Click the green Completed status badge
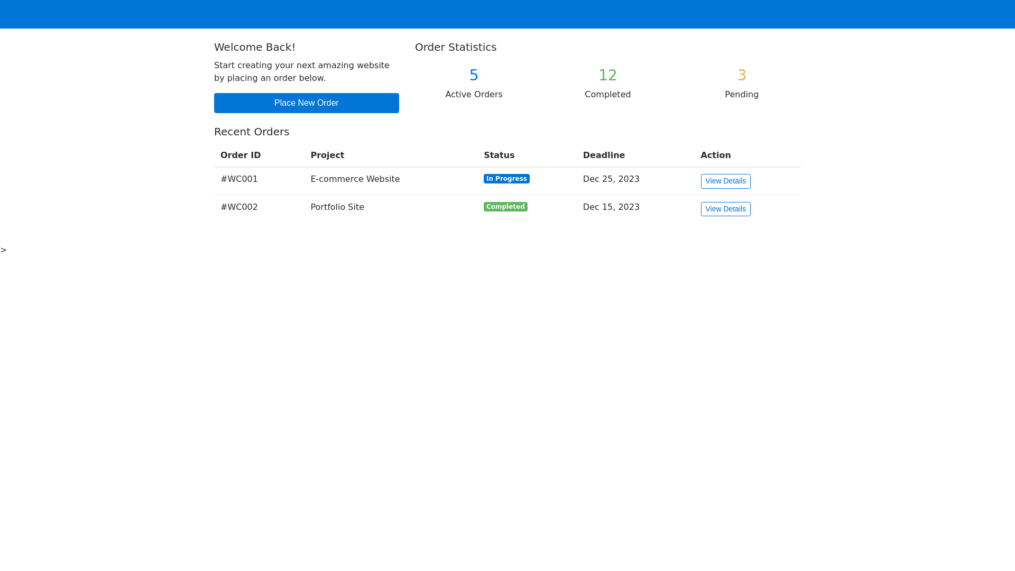Image resolution: width=1015 pixels, height=571 pixels. point(505,207)
